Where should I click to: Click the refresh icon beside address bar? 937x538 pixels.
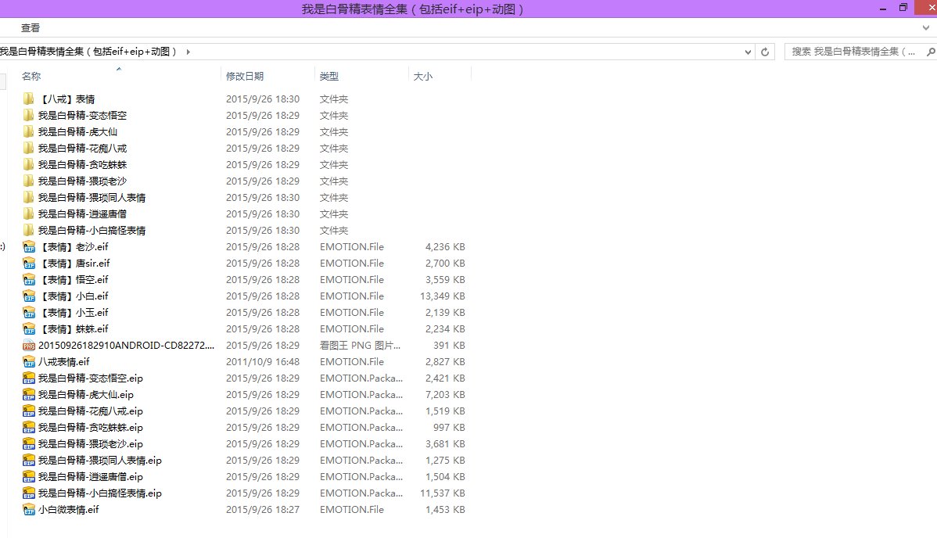tap(766, 52)
